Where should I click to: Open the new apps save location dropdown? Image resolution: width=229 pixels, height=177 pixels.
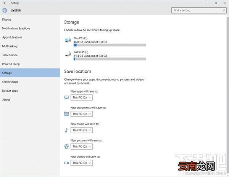(x=82, y=97)
